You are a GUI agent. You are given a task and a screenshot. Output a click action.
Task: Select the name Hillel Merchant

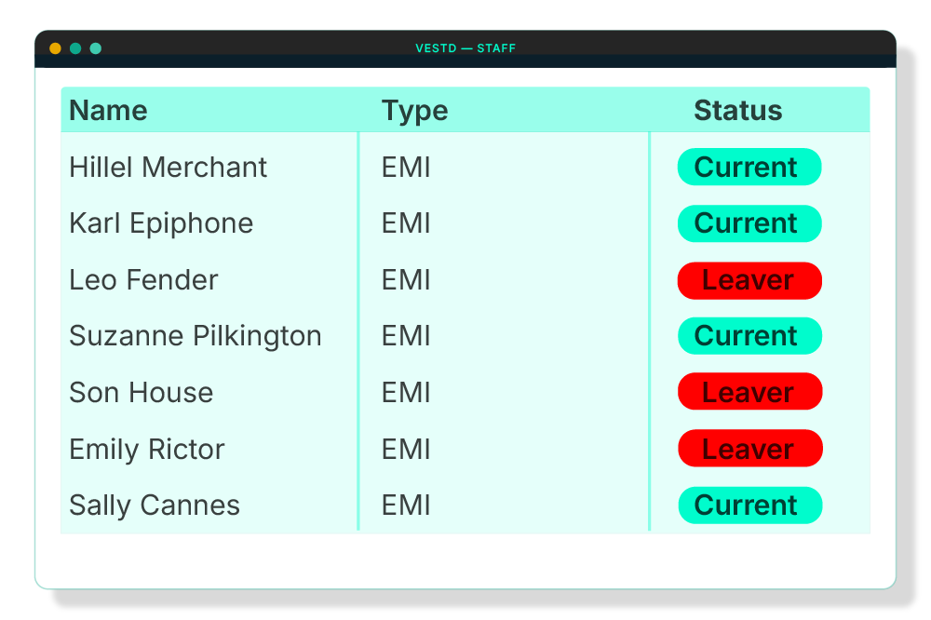pyautogui.click(x=168, y=167)
